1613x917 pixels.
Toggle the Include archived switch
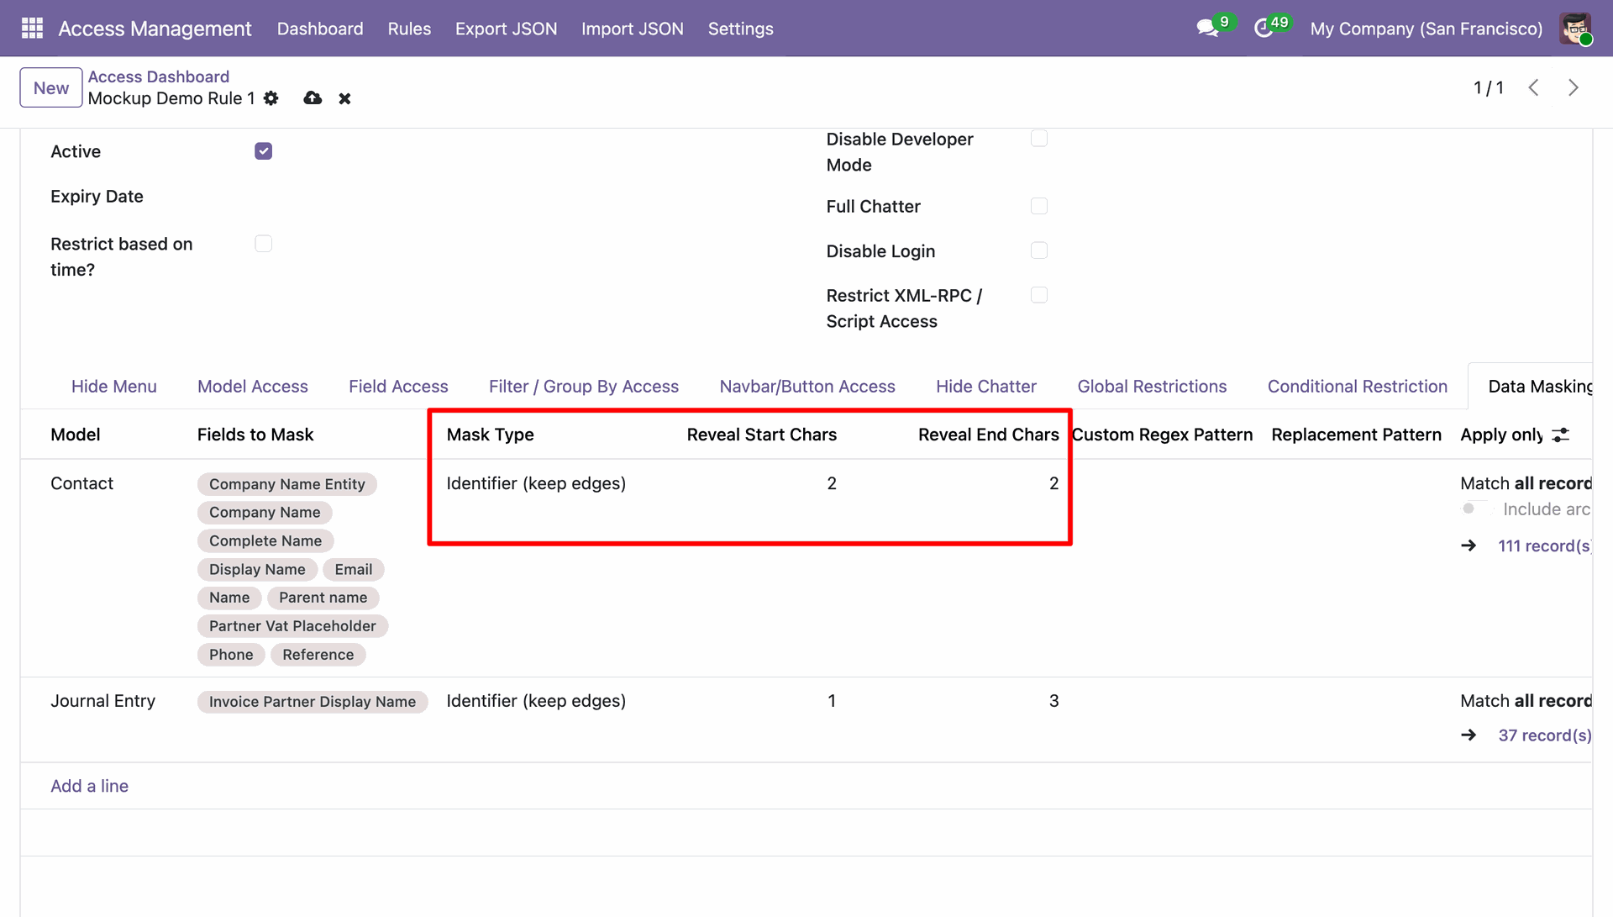coord(1474,509)
